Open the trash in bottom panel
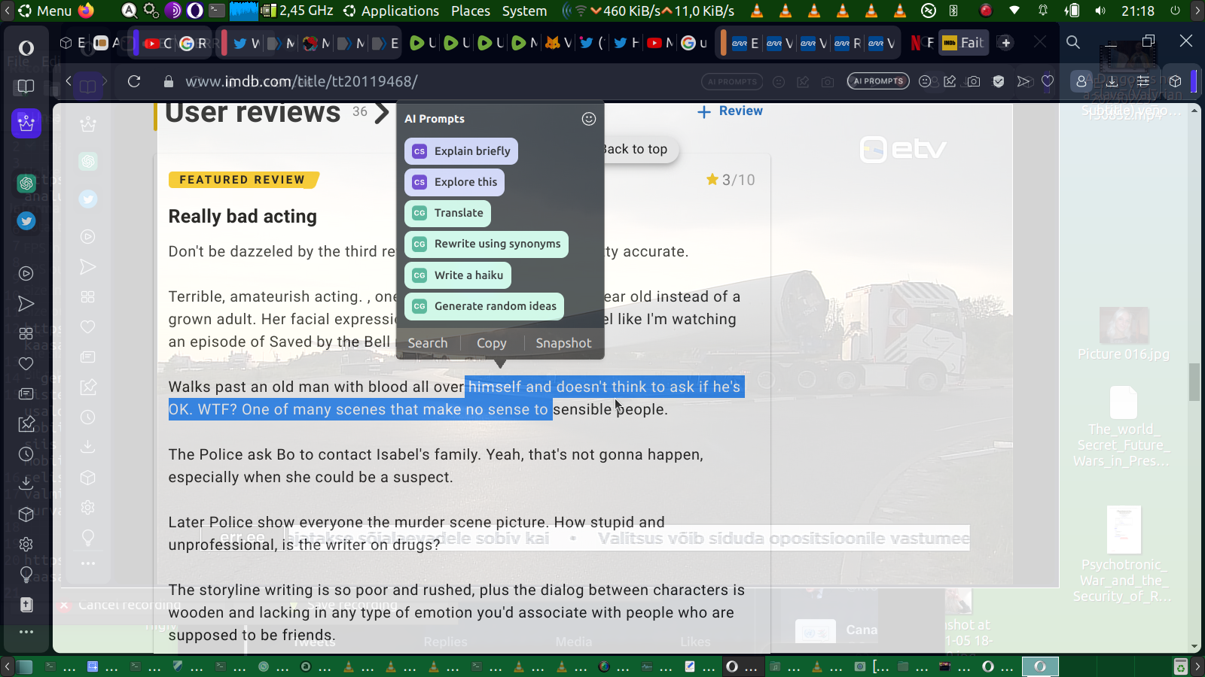The image size is (1205, 677). [x=1181, y=666]
